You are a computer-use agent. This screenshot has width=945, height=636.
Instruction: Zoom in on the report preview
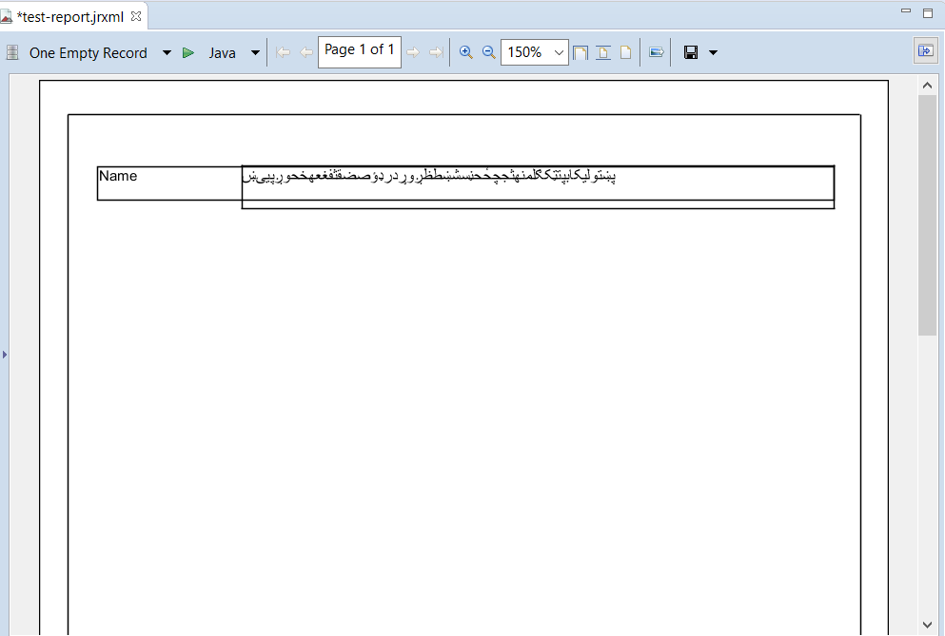click(465, 52)
